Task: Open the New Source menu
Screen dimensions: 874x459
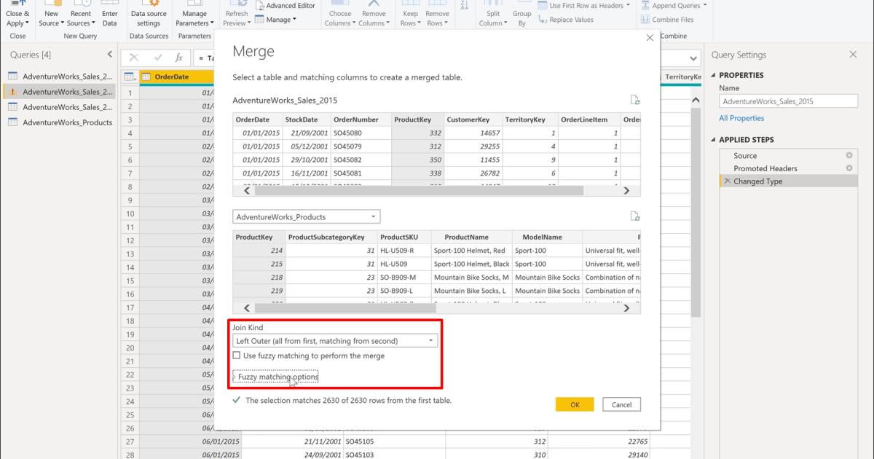Action: point(51,15)
